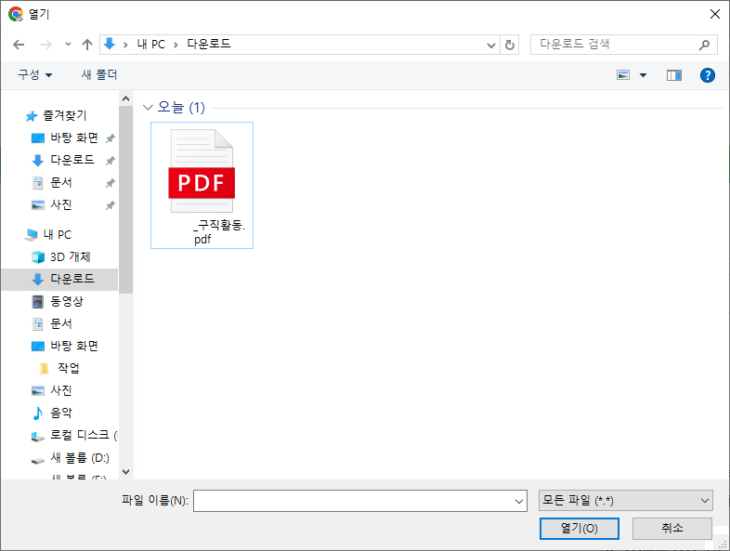The height and width of the screenshot is (551, 730).
Task: Close the 열기 dialog
Action: point(715,14)
